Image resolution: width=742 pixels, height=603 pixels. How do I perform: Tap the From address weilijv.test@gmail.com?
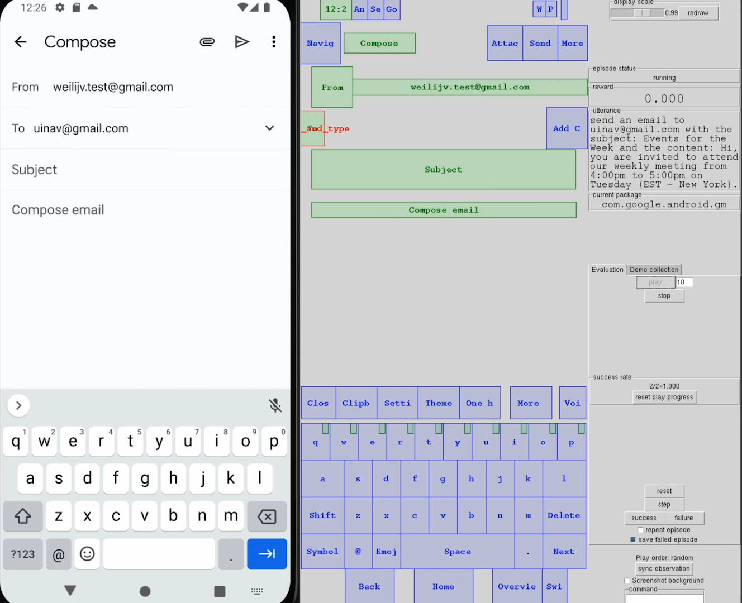pyautogui.click(x=113, y=87)
